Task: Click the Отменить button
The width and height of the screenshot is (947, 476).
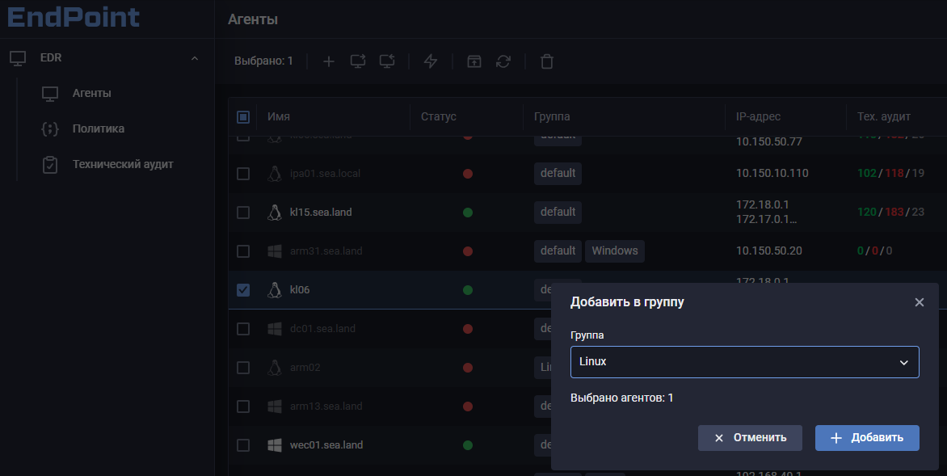Action: pyautogui.click(x=750, y=437)
